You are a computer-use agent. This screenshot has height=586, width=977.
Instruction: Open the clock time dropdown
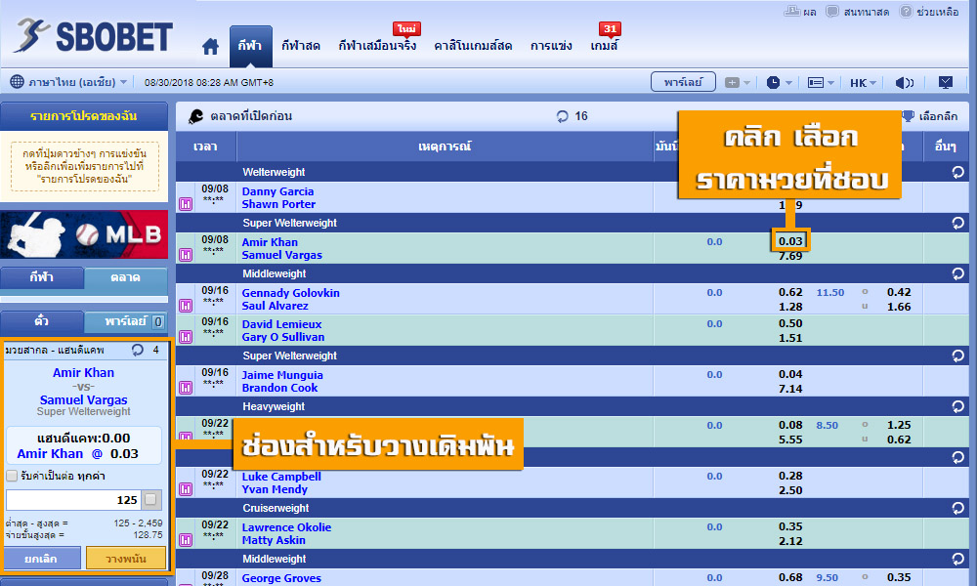click(x=779, y=82)
